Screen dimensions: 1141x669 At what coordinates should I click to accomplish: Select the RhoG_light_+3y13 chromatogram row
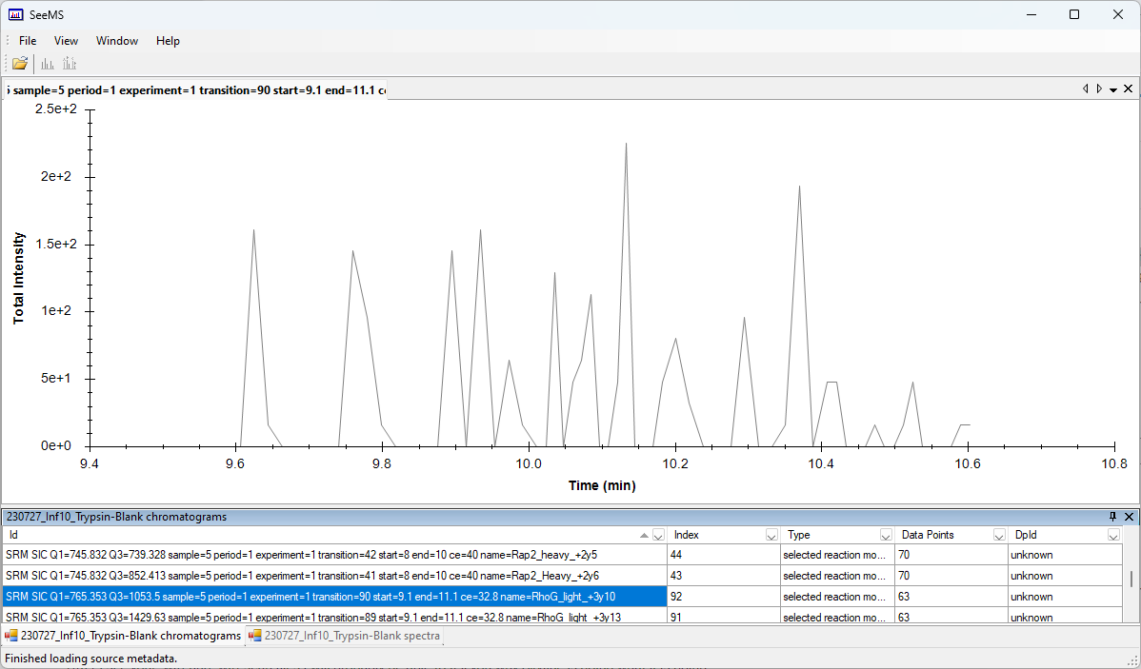coord(333,617)
